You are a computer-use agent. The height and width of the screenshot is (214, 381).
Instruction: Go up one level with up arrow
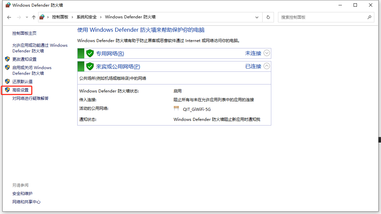[x=34, y=17]
